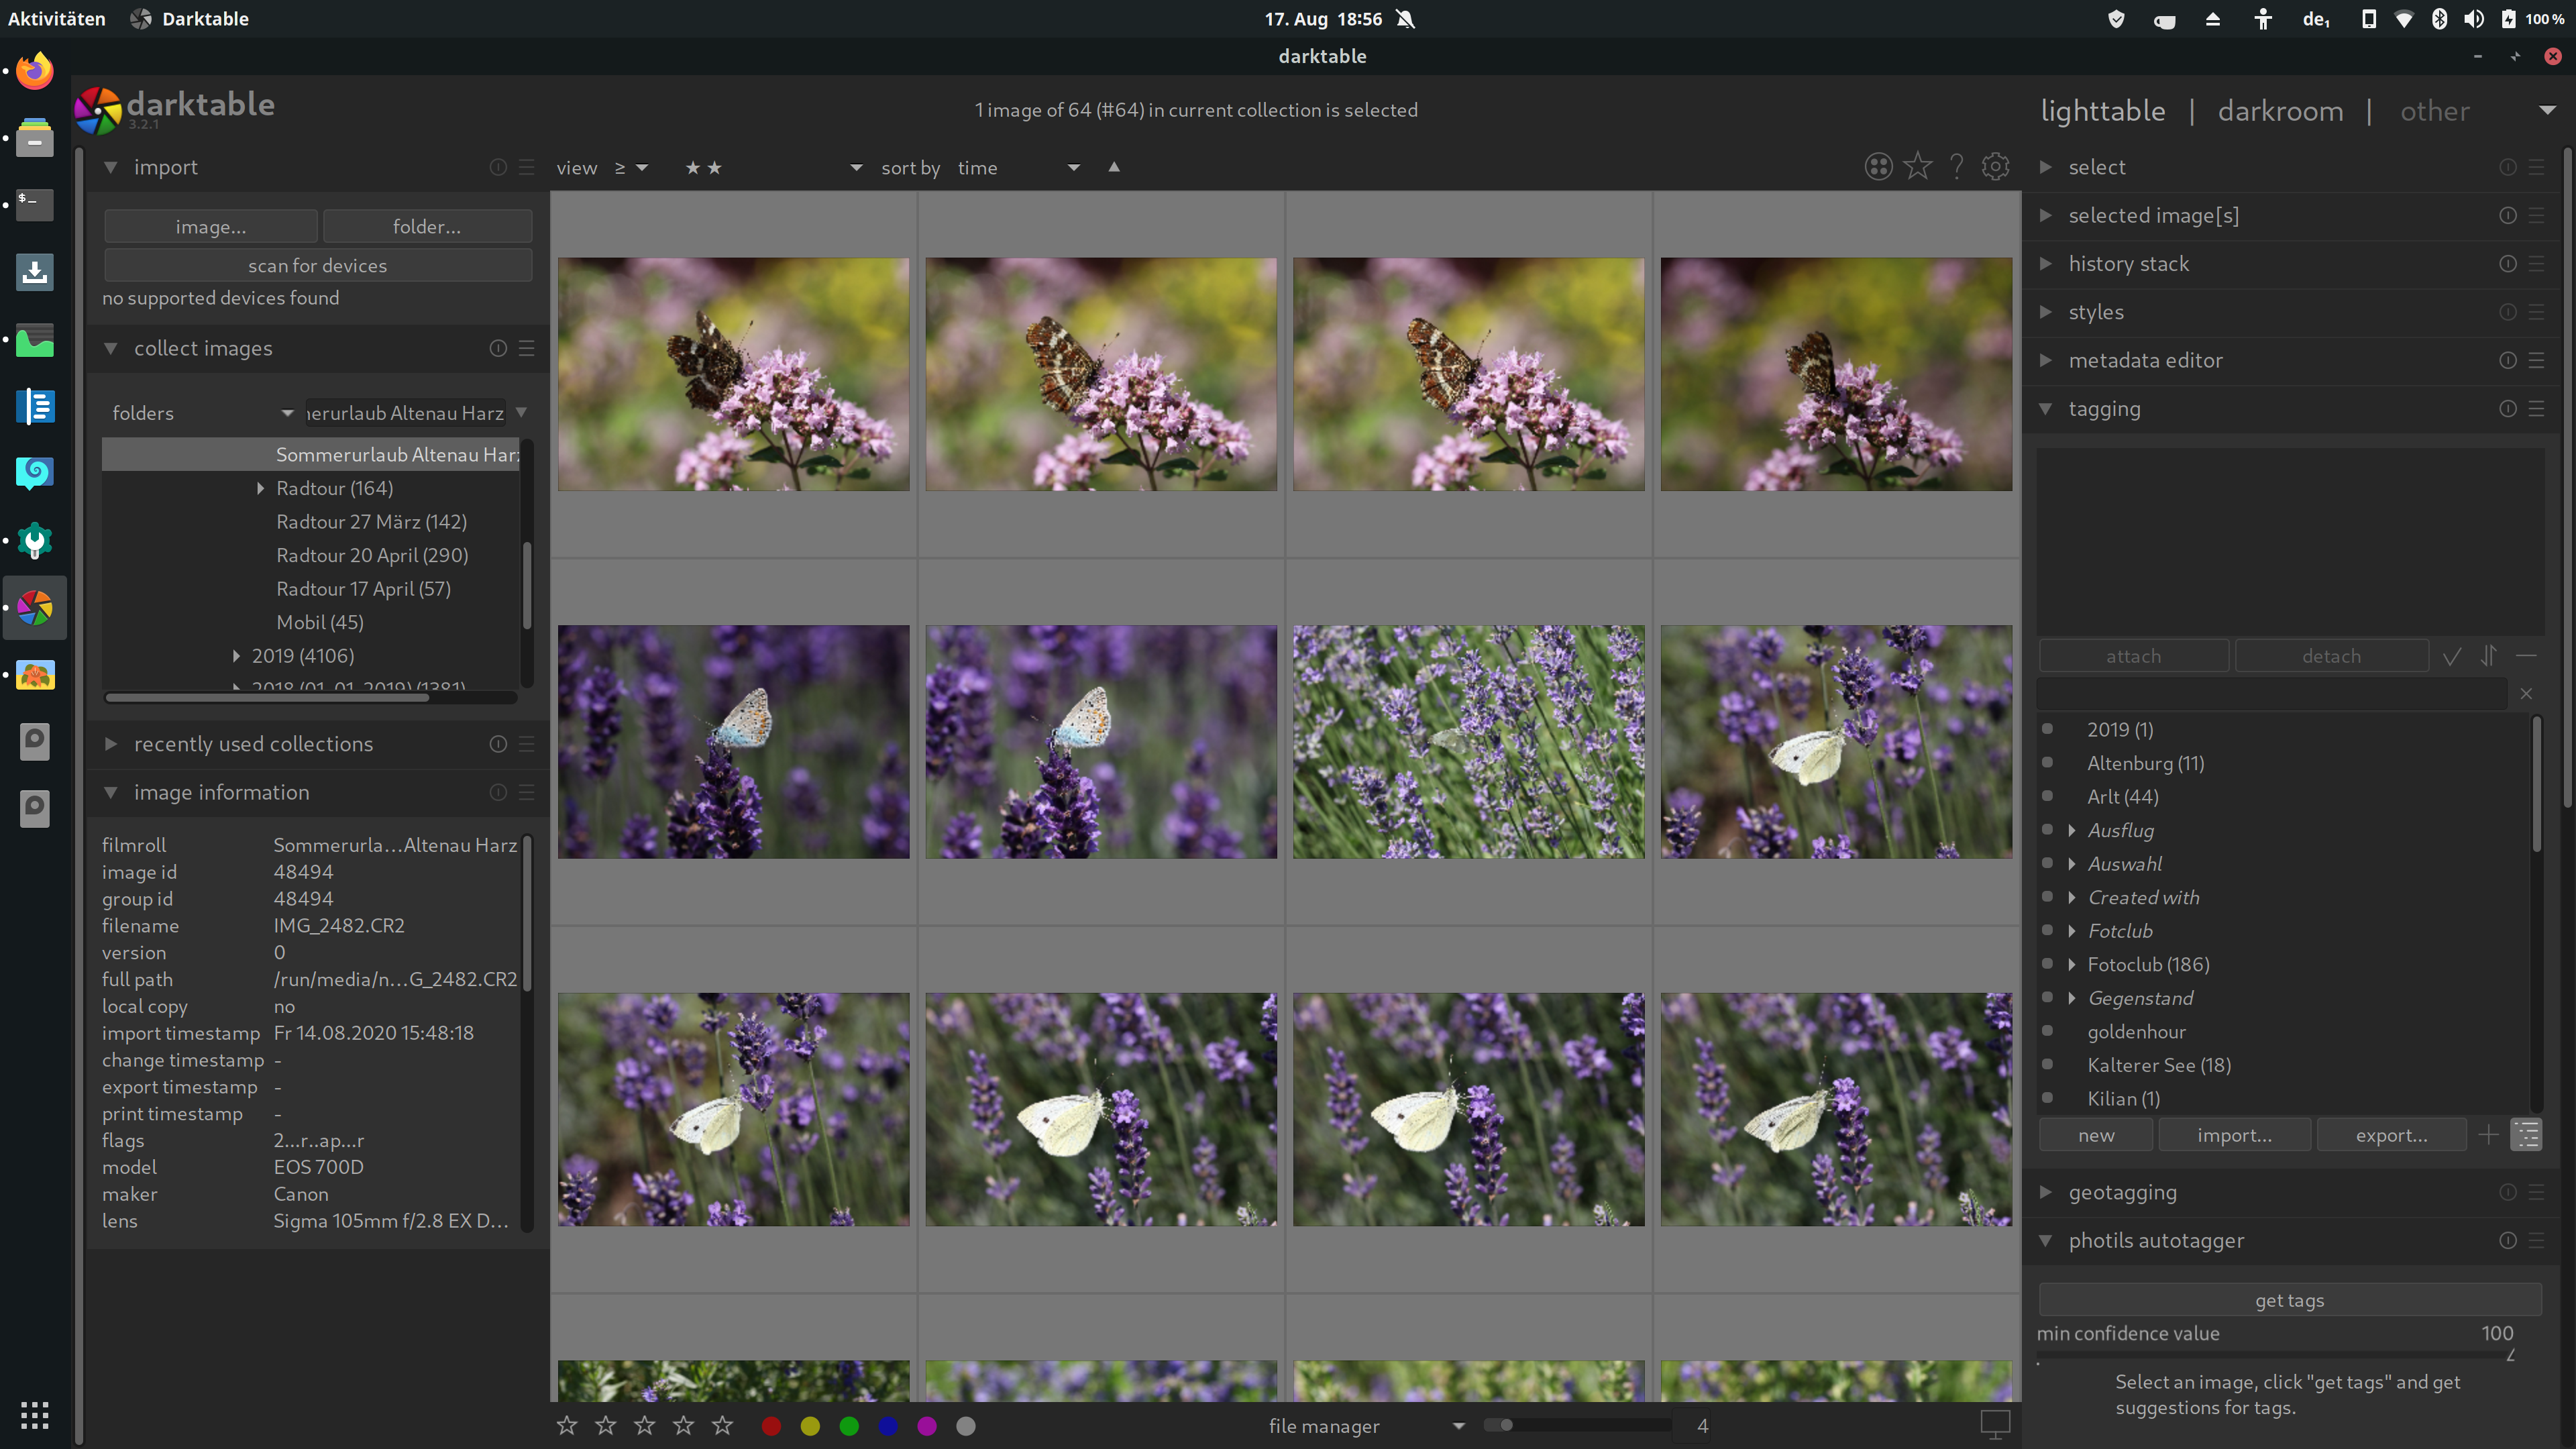Click the get tags button
This screenshot has width=2576, height=1449.
click(2289, 1300)
